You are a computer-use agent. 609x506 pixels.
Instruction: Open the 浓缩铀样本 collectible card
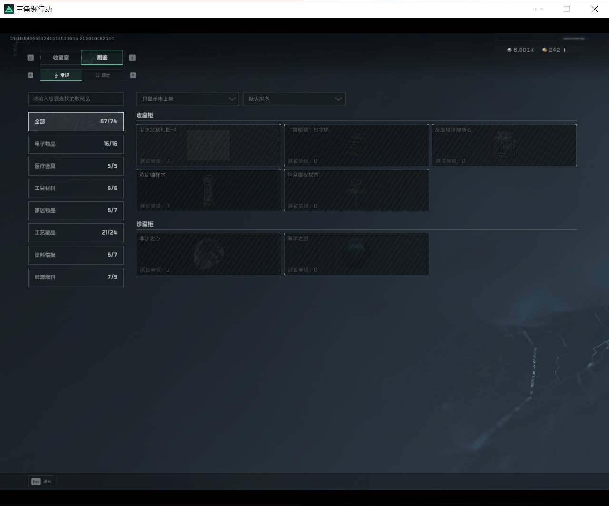[208, 190]
